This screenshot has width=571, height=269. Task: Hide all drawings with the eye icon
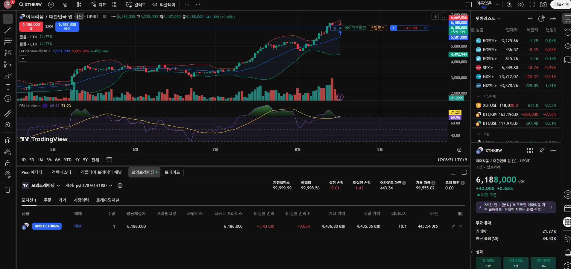click(8, 174)
